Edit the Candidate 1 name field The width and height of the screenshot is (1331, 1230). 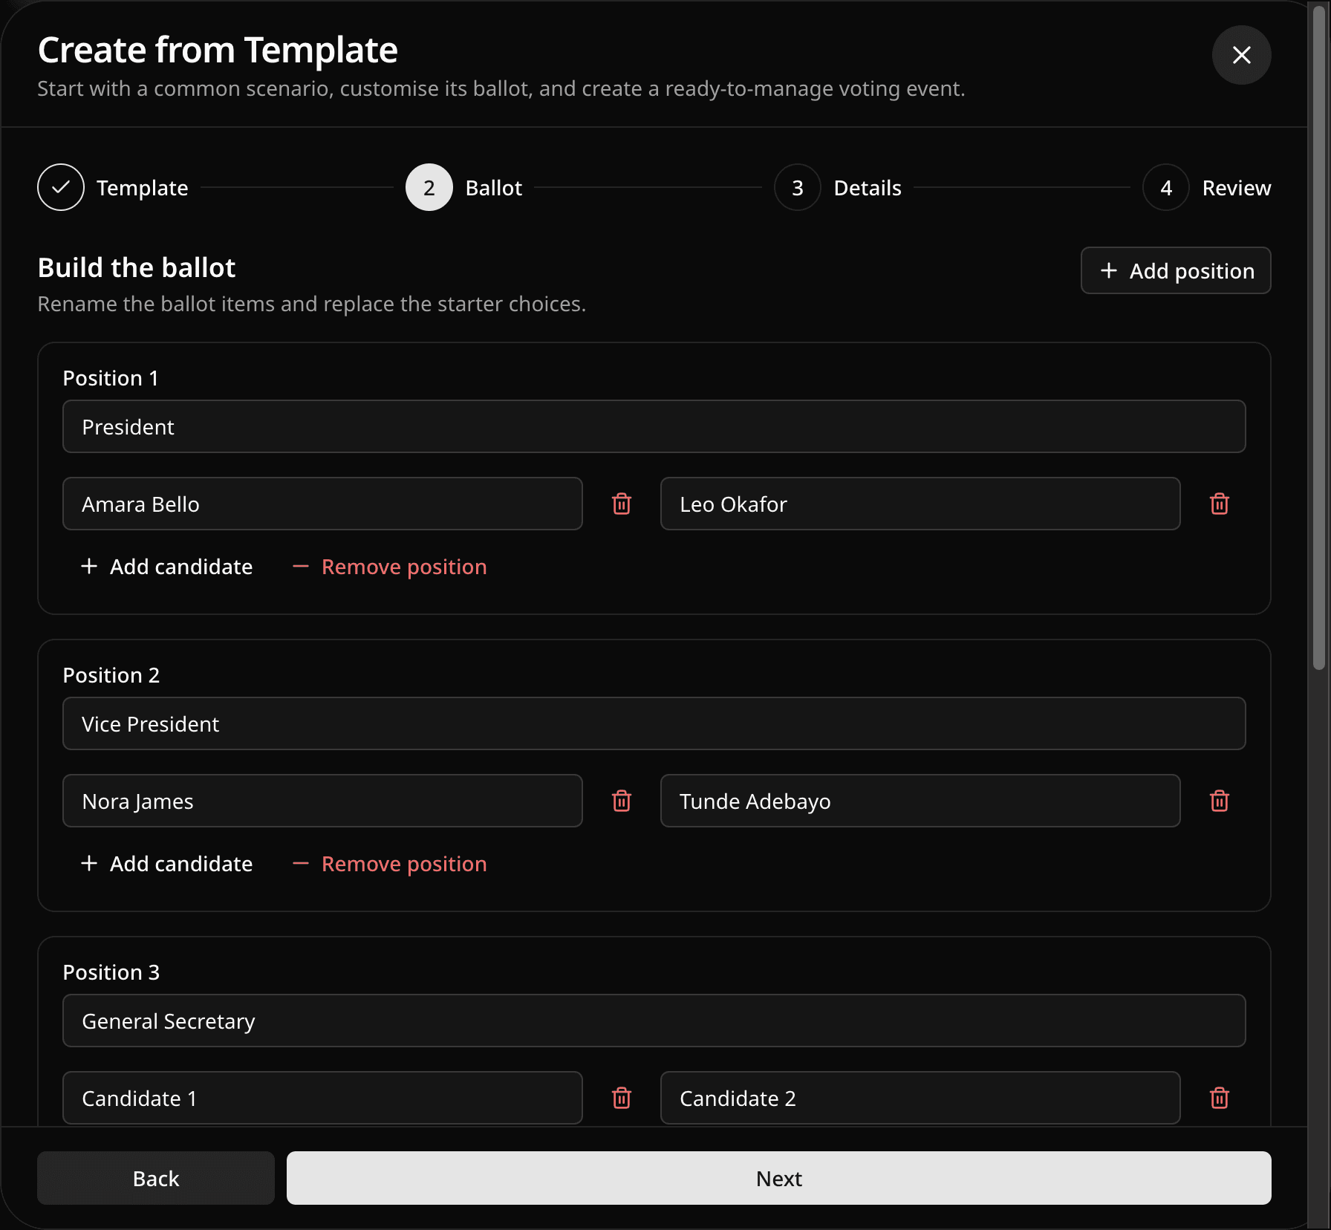[322, 1098]
